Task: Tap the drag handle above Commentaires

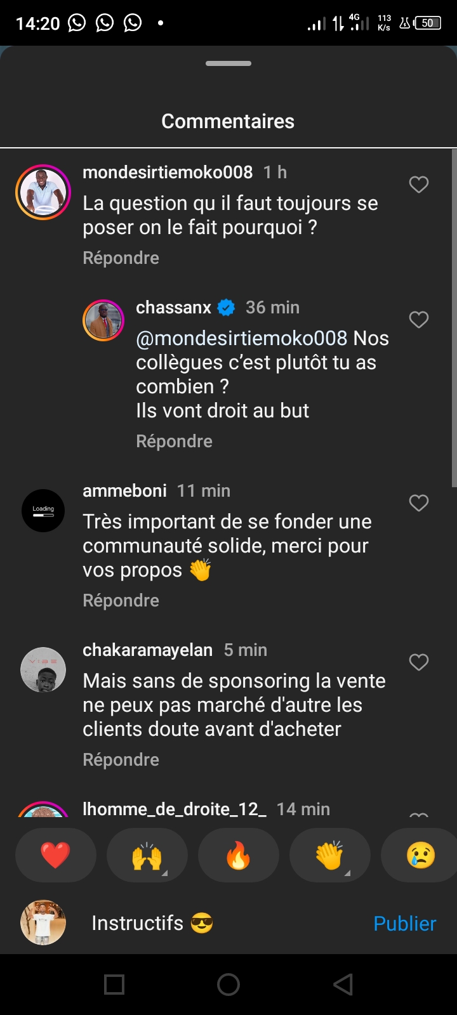Action: [x=228, y=63]
